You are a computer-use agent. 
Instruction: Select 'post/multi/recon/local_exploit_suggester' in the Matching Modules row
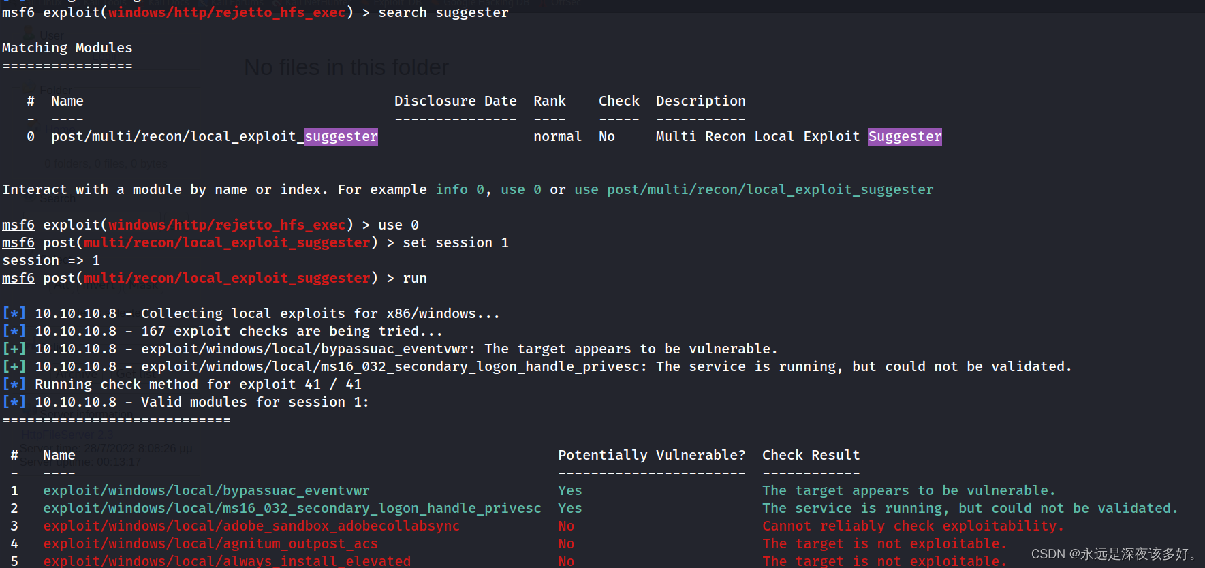tap(215, 136)
